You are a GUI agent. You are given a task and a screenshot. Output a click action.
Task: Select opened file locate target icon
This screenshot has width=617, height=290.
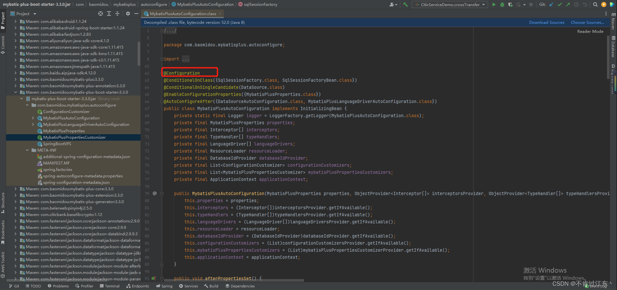click(x=101, y=14)
